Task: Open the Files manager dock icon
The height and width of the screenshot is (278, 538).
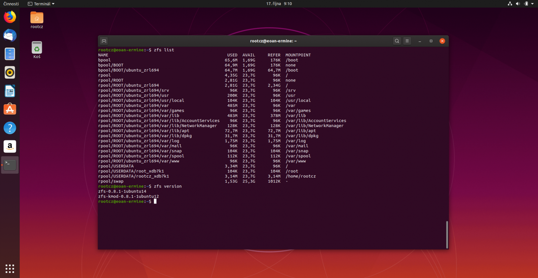Action: point(10,54)
